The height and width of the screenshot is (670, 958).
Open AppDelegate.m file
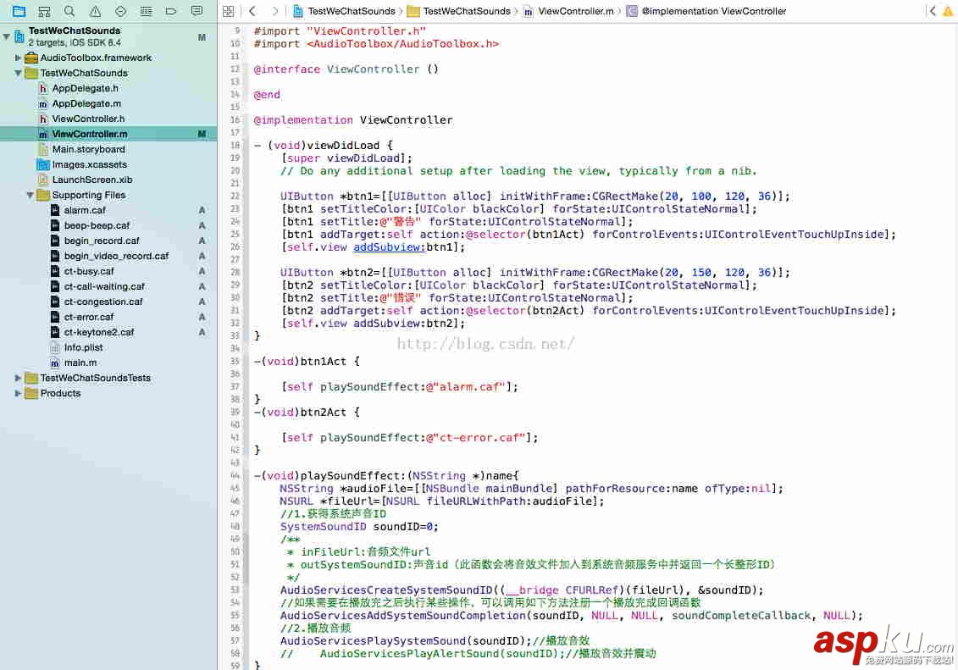[86, 104]
